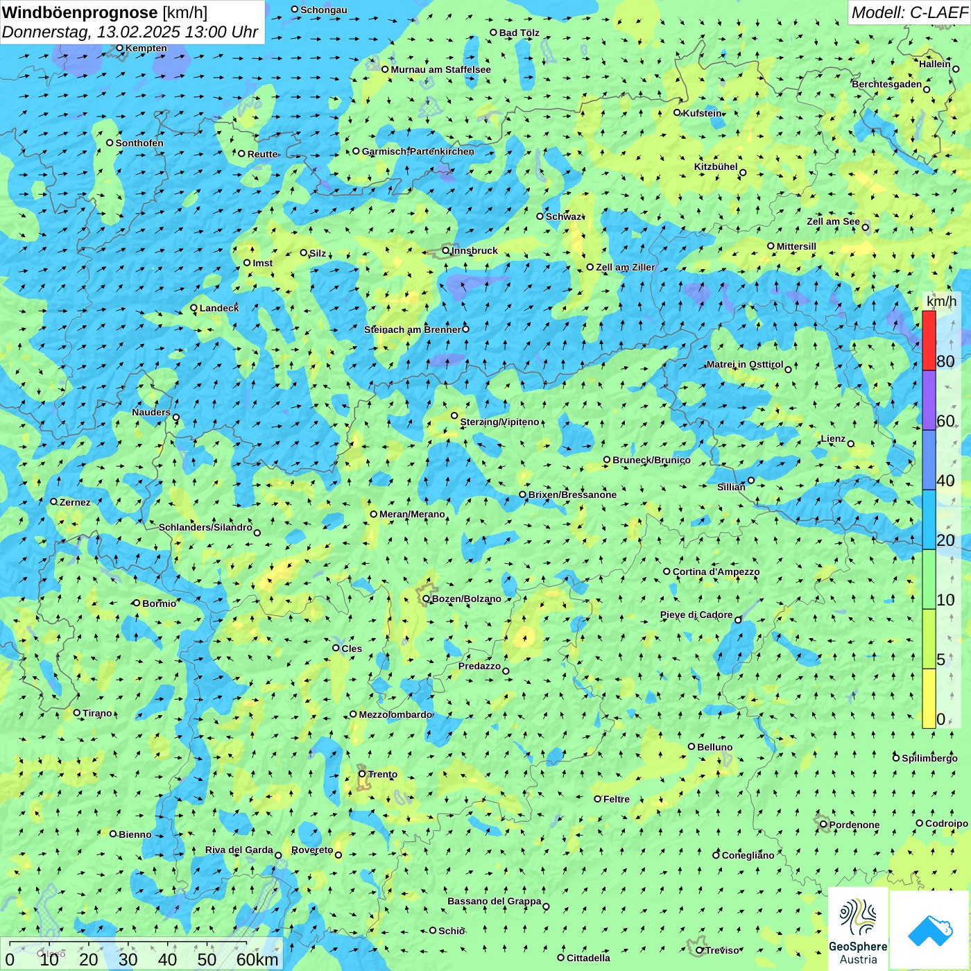Click the red 80 km/h legend color
971x971 pixels.
click(929, 341)
